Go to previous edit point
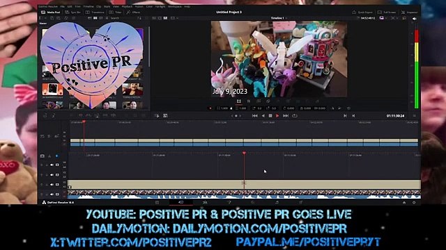Screen dimensions: 446x250 pyautogui.click(x=353, y=116)
